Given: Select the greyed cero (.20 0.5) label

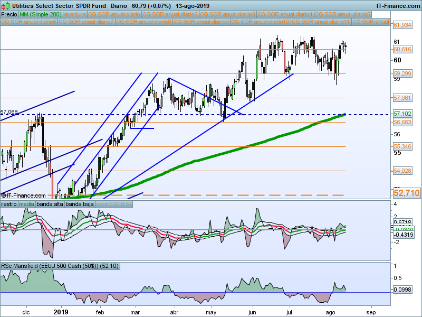Looking at the screenshot, I should point(113,204).
